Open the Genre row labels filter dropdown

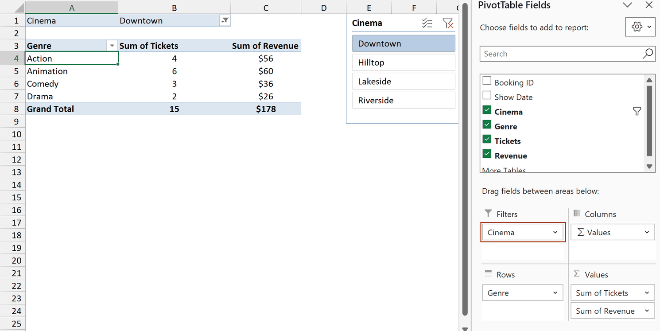tap(112, 46)
